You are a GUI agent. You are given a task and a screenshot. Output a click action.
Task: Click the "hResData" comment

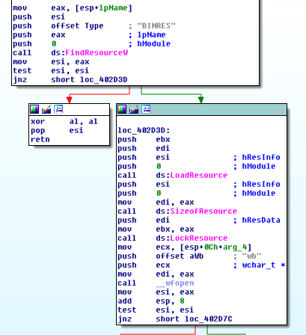point(261,220)
